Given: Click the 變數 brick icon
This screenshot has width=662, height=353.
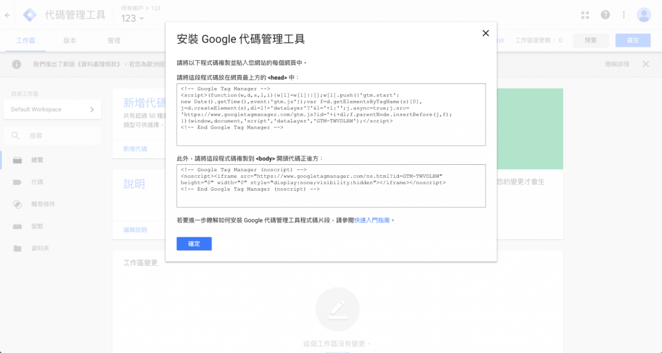Looking at the screenshot, I should point(17,226).
